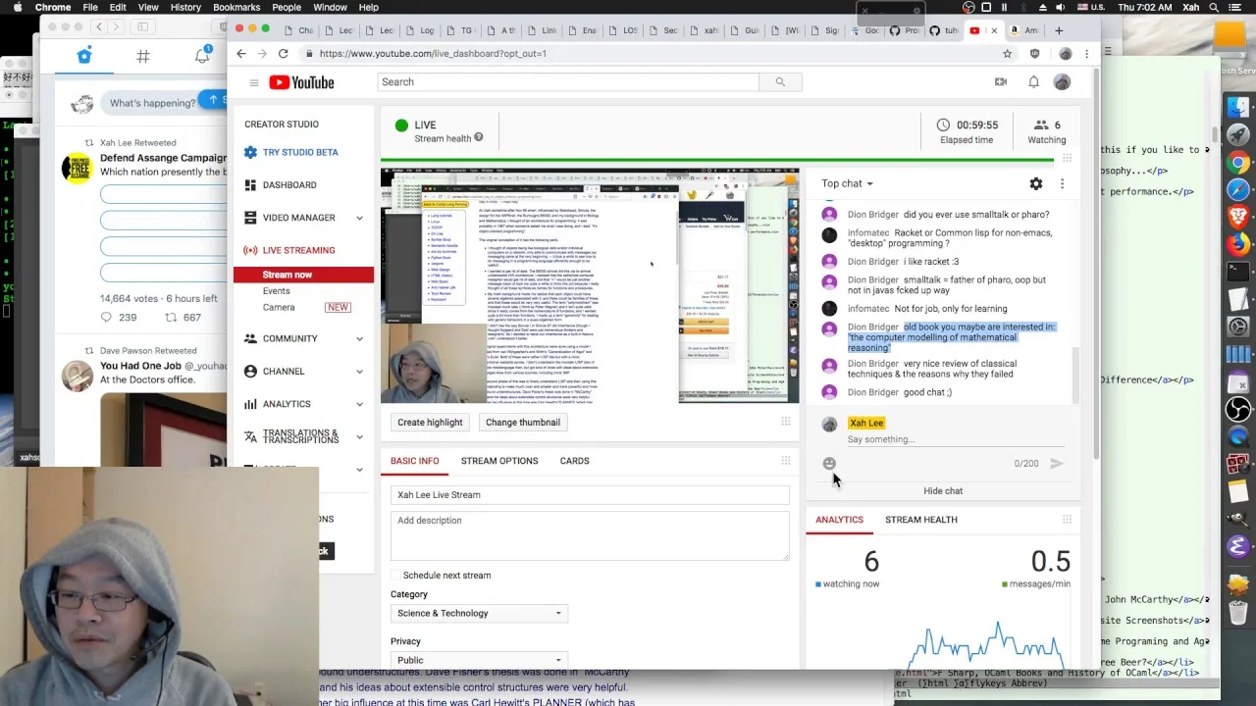Image resolution: width=1256 pixels, height=706 pixels.
Task: Click the create video camera icon
Action: coord(1001,82)
